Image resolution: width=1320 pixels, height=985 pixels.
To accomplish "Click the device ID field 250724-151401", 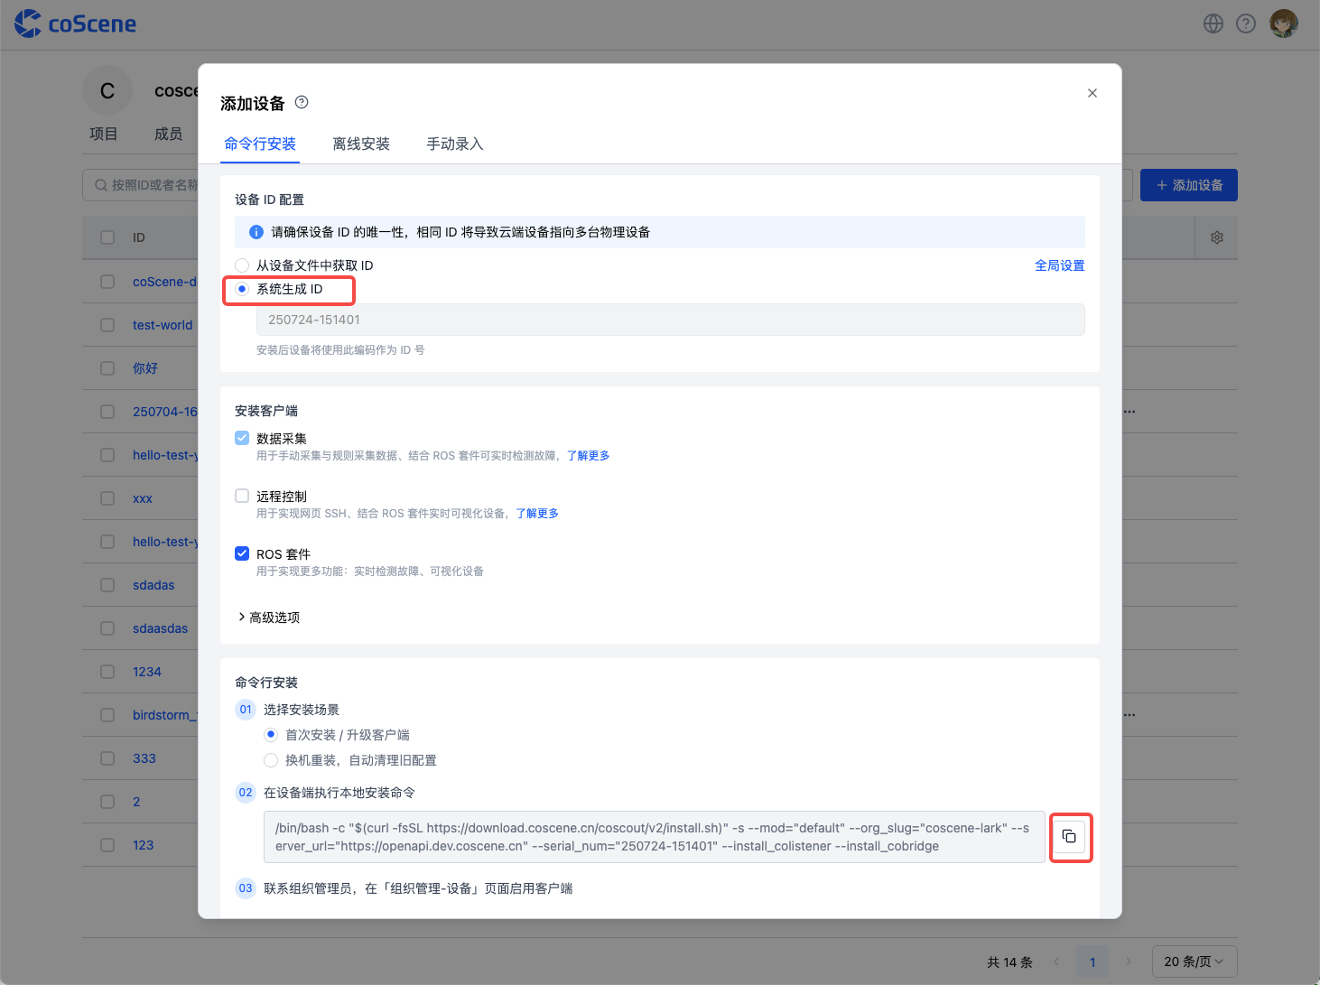I will (x=671, y=320).
